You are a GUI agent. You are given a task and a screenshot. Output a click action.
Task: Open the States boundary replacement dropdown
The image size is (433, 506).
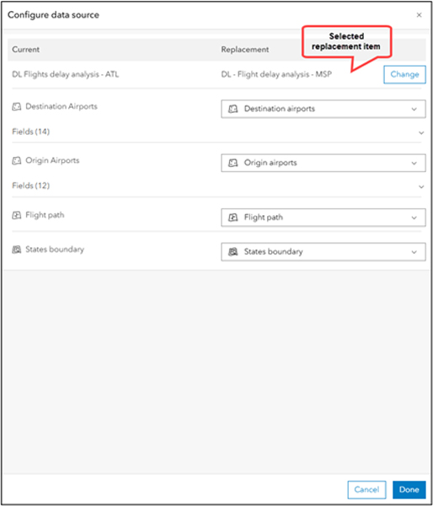click(323, 251)
